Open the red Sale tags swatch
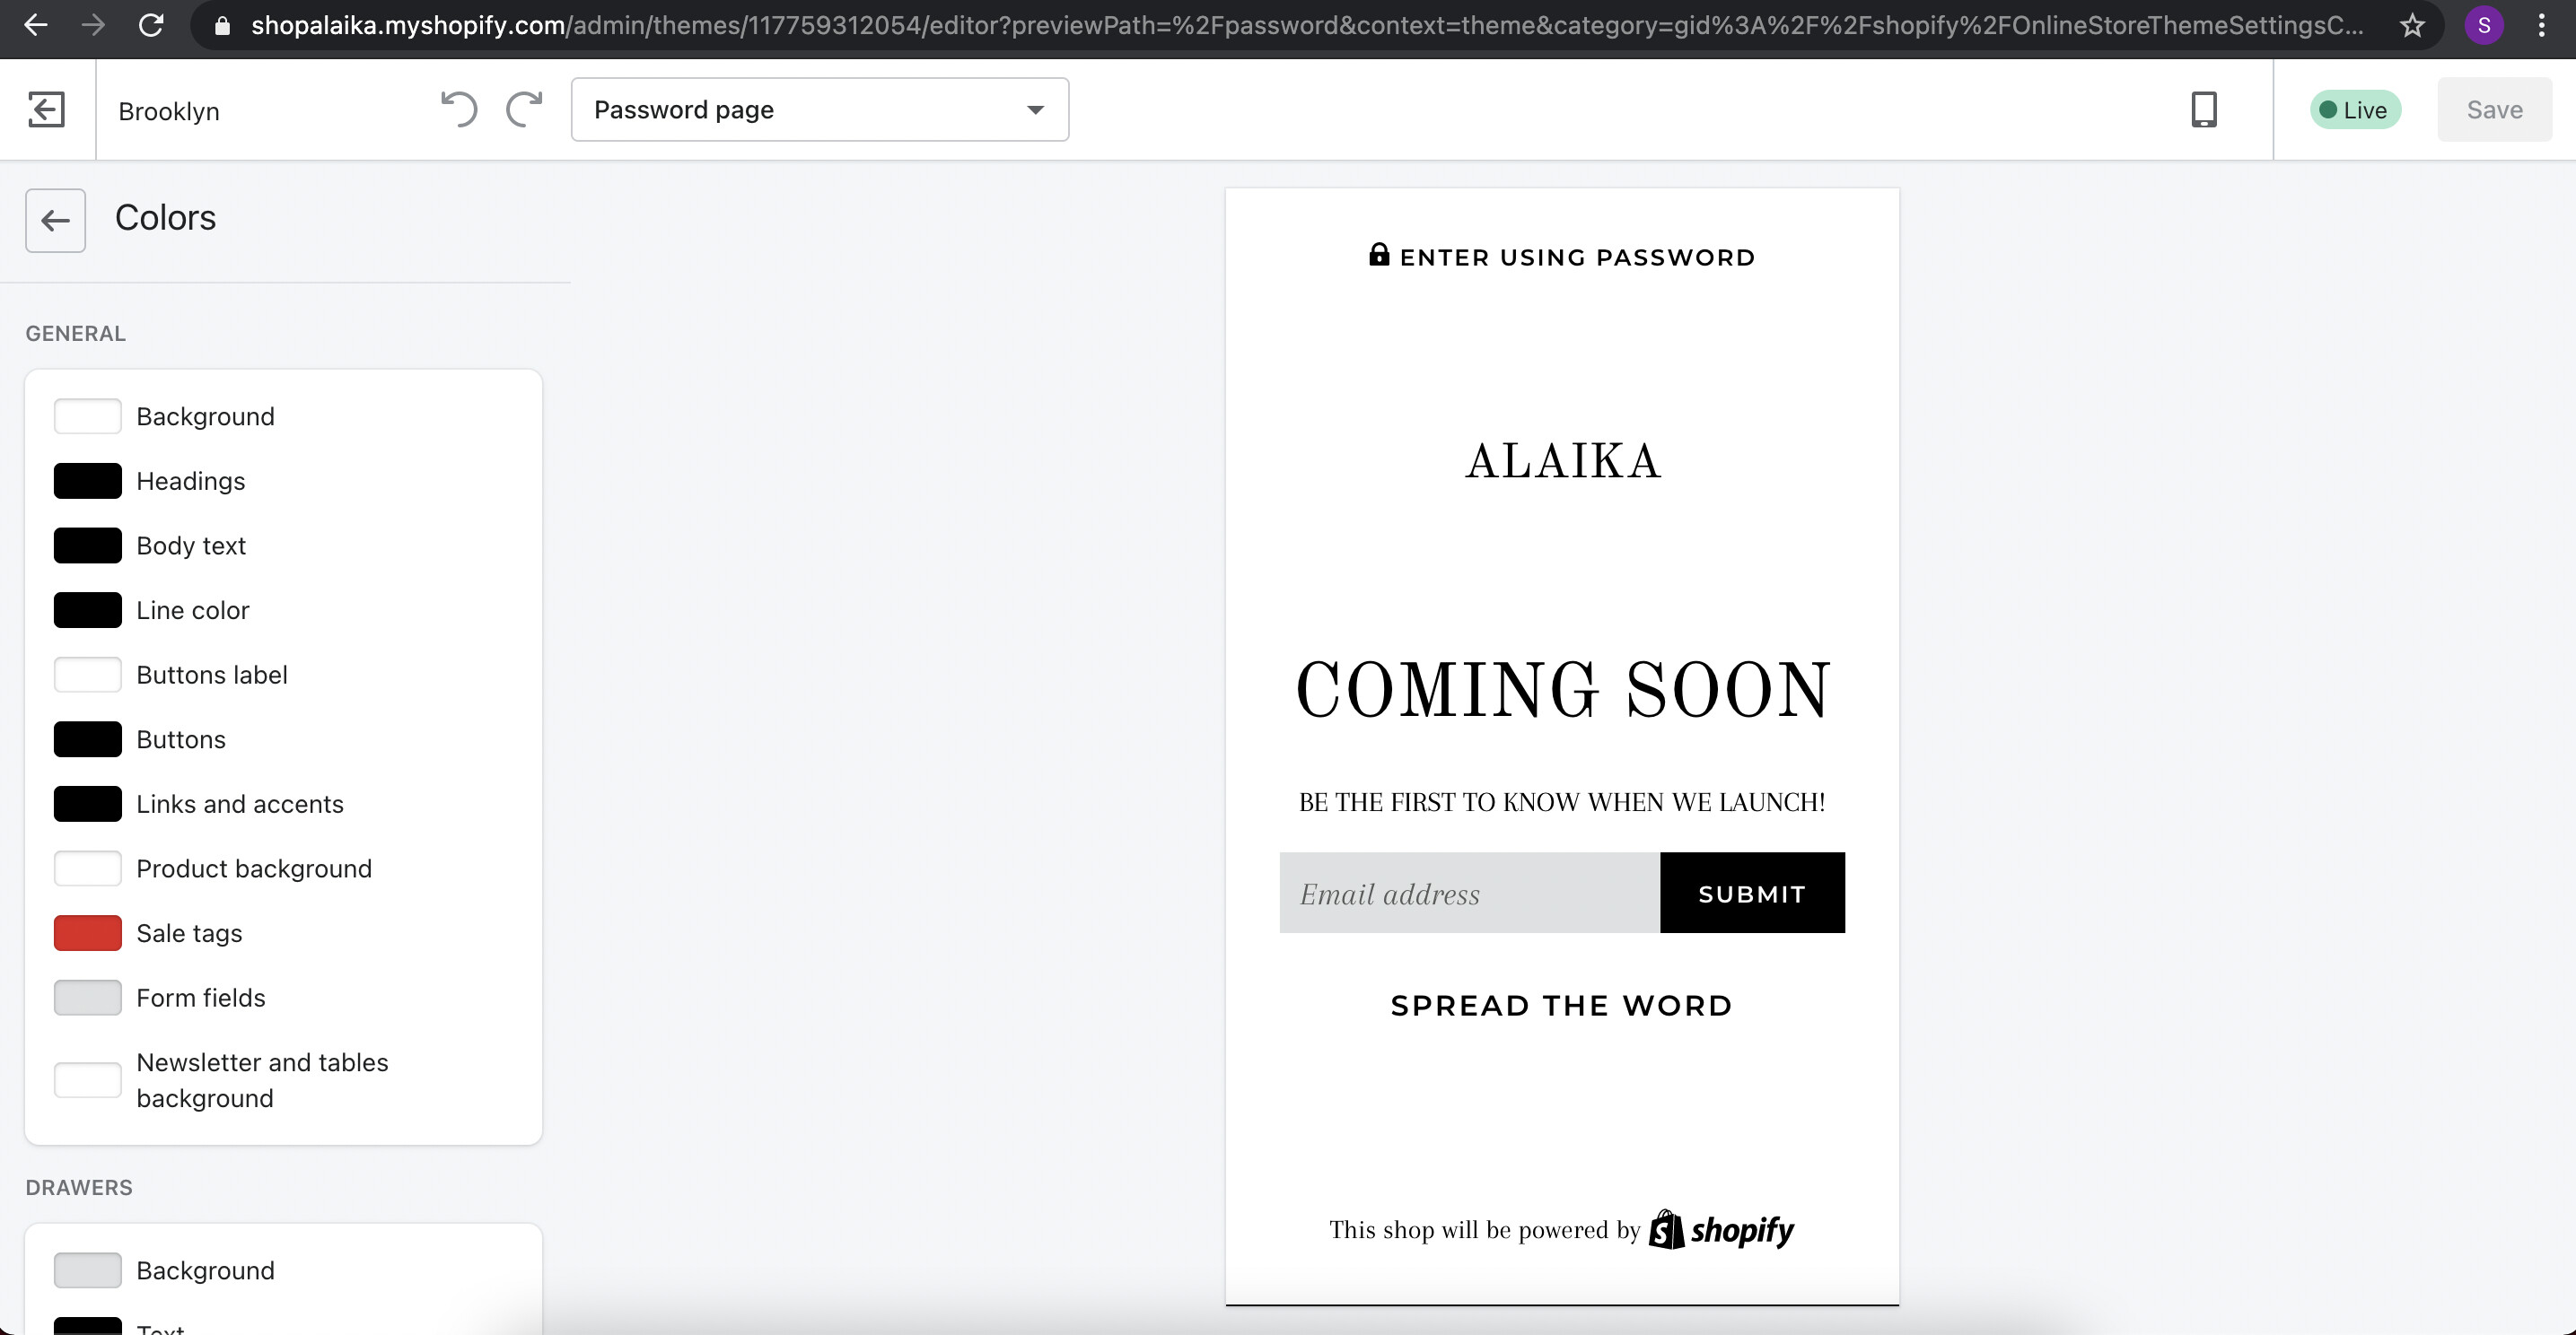The width and height of the screenshot is (2576, 1335). point(88,933)
